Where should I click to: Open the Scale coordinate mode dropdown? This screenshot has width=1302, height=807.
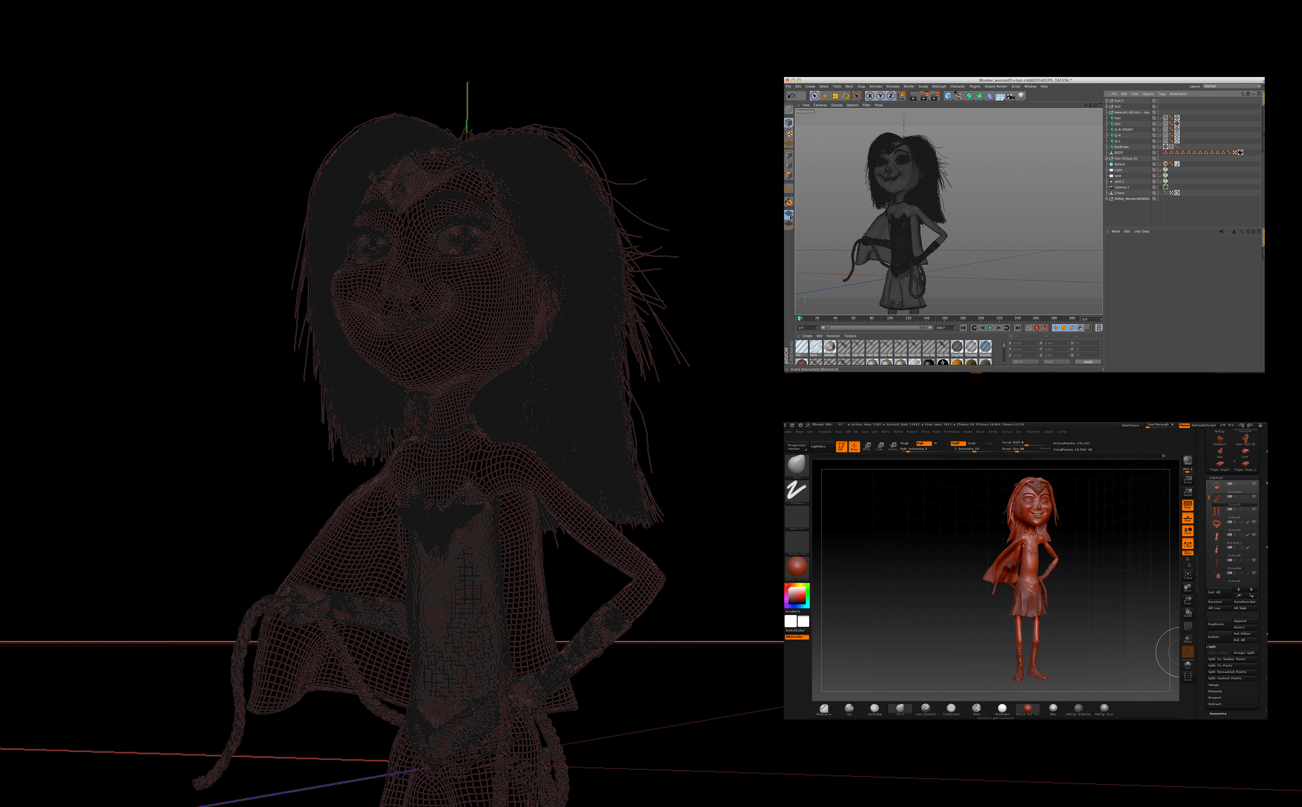tap(1057, 362)
